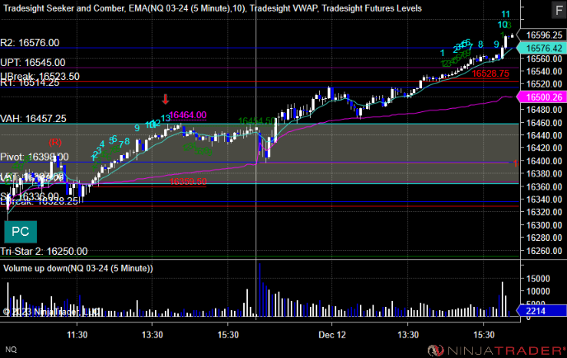Select the Tri-Star 2: 16250.00 label
This screenshot has width=567, height=358.
44,252
